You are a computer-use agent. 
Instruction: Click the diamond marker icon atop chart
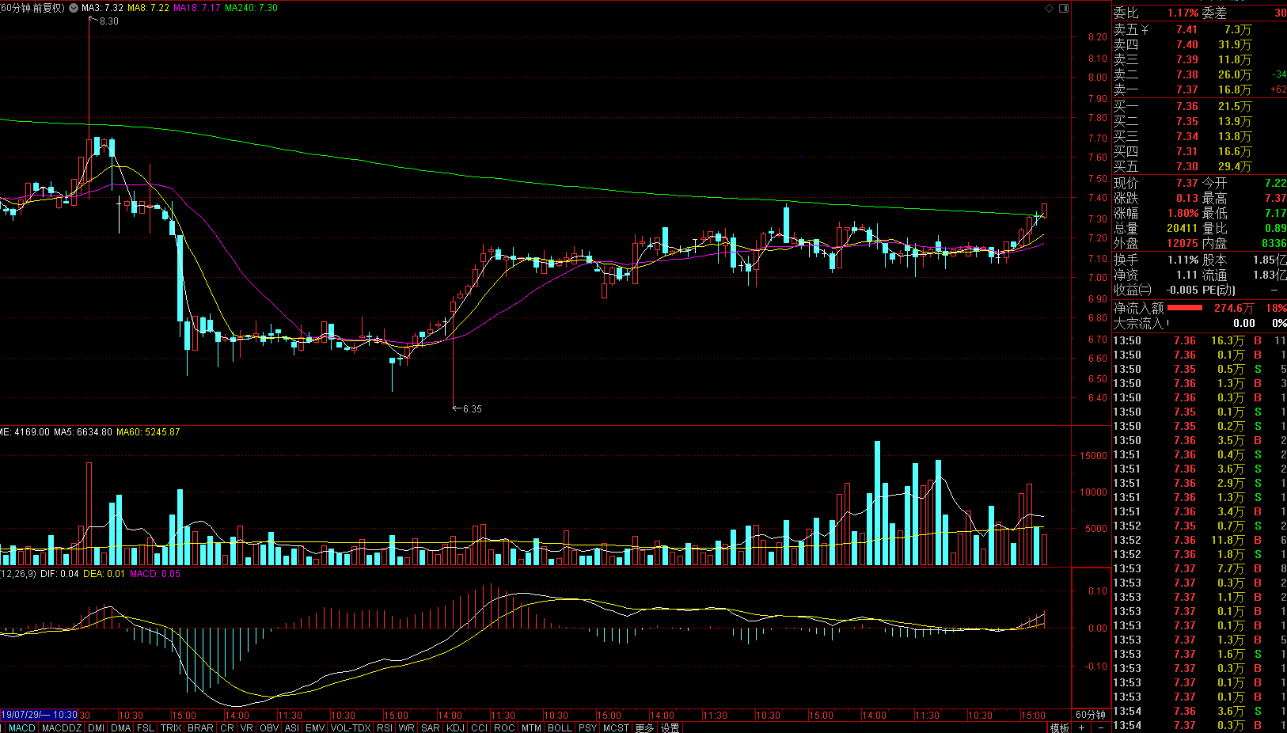1050,8
